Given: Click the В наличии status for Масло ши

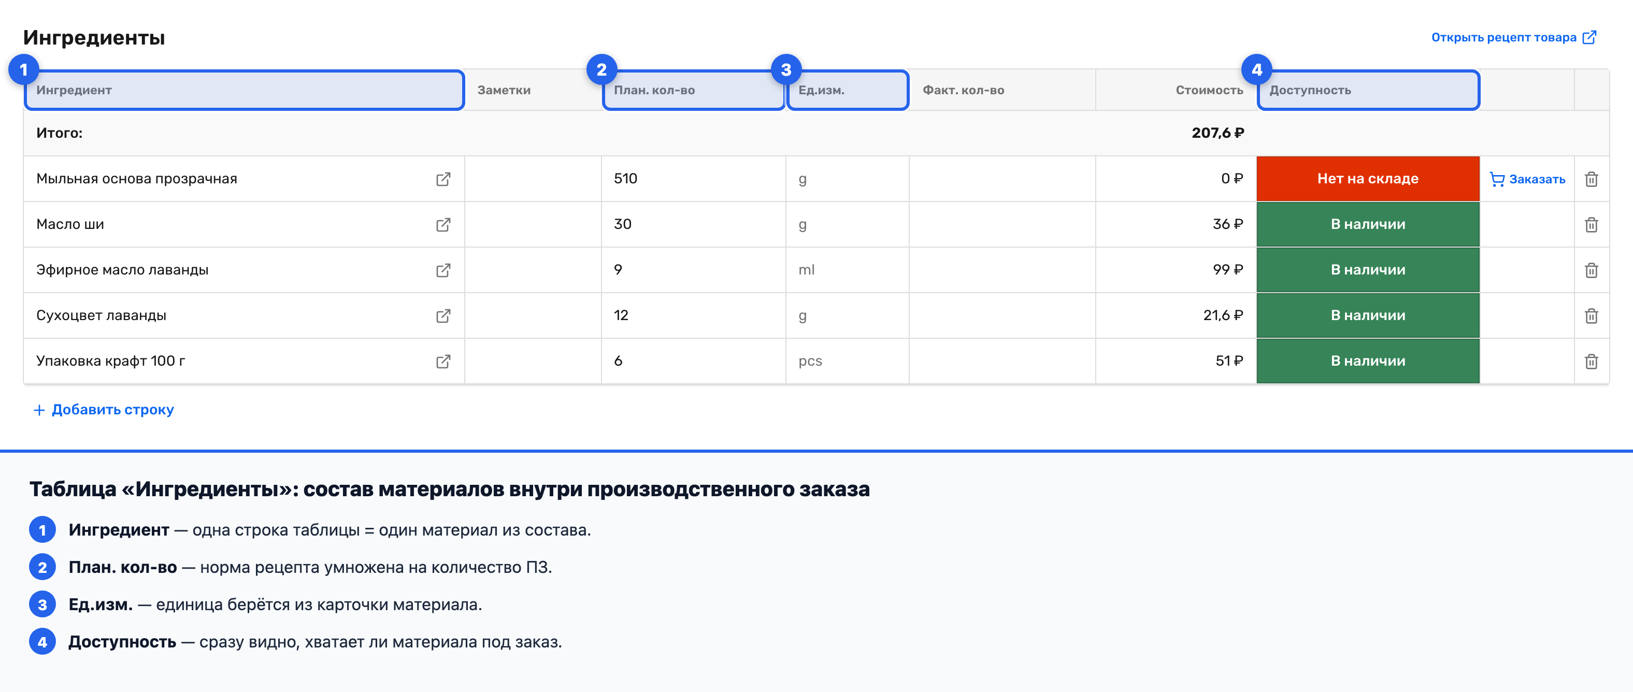Looking at the screenshot, I should (x=1368, y=224).
